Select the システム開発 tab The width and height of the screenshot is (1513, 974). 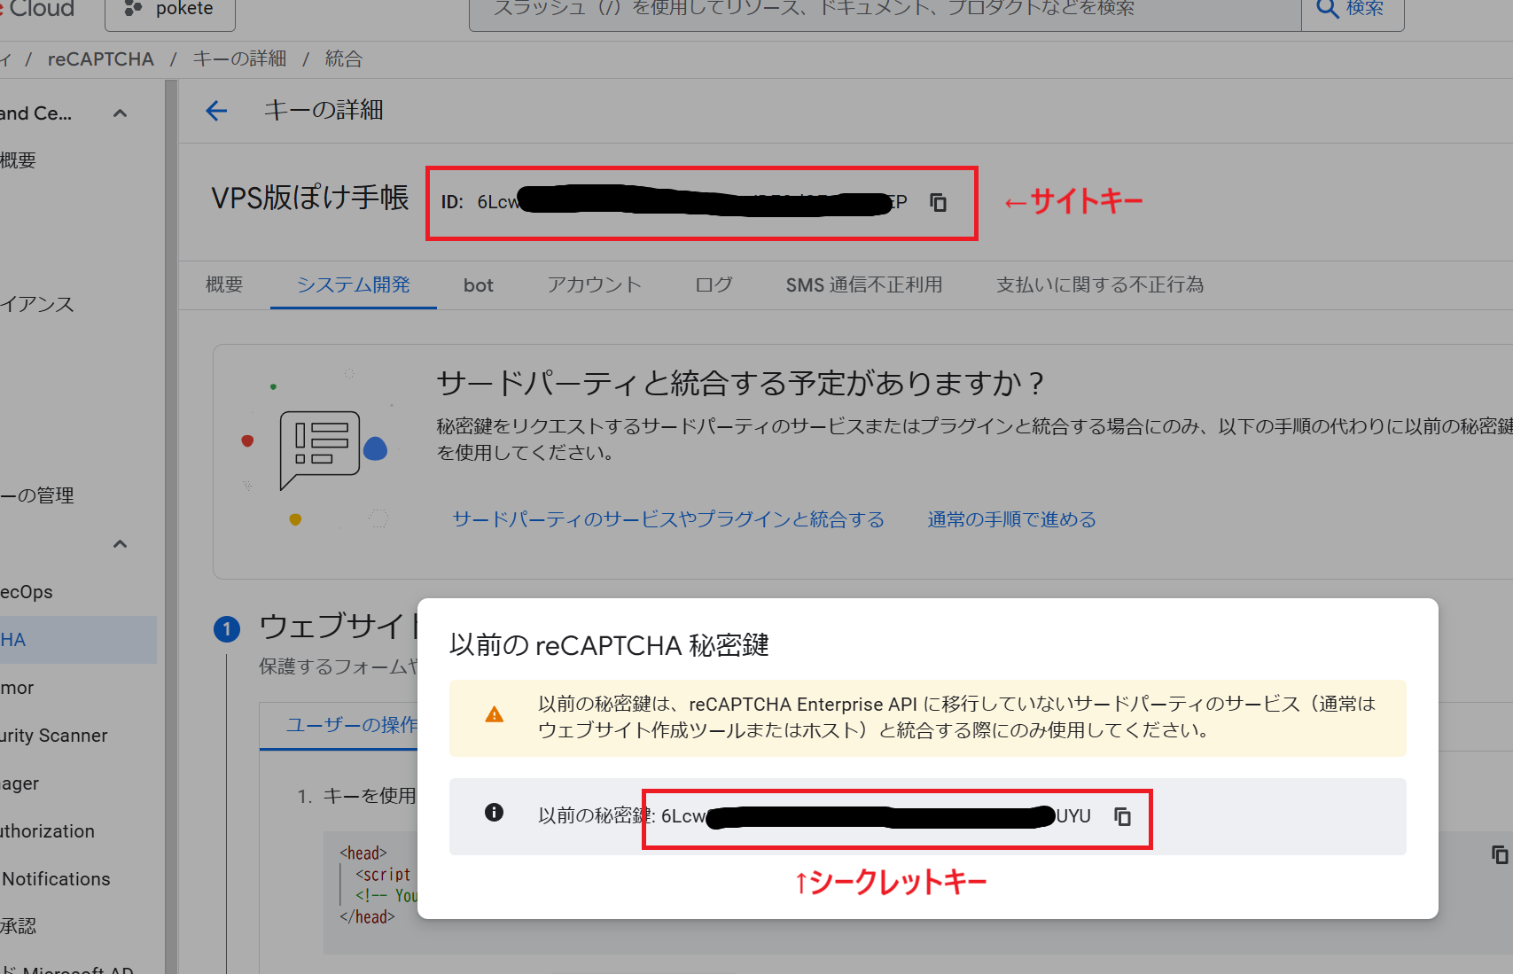click(353, 284)
